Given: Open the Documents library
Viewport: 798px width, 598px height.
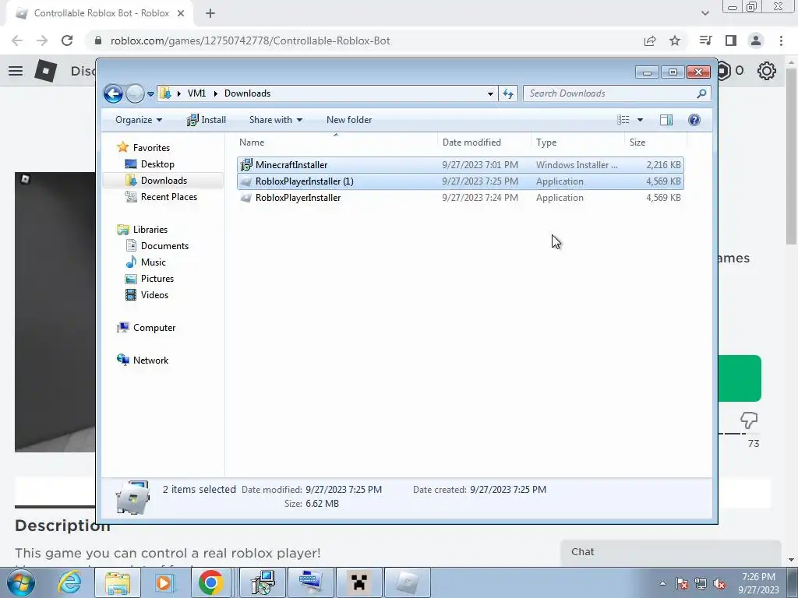Looking at the screenshot, I should pyautogui.click(x=164, y=246).
